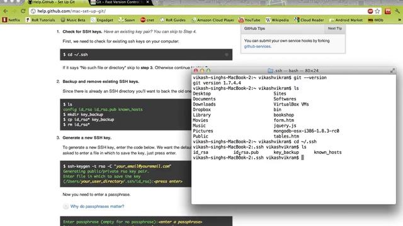Click 'bookshop' in the terminal listing
The width and height of the screenshot is (403, 226).
tap(283, 115)
